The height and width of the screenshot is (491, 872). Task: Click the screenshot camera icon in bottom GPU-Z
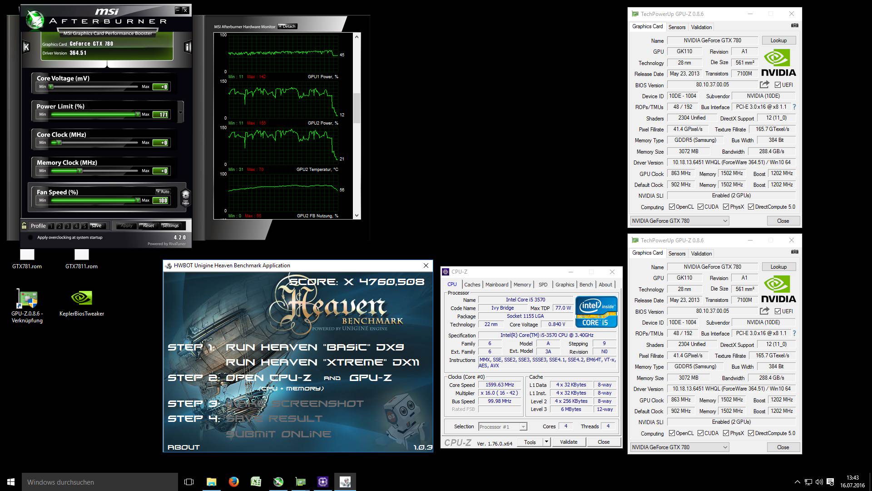(x=794, y=252)
